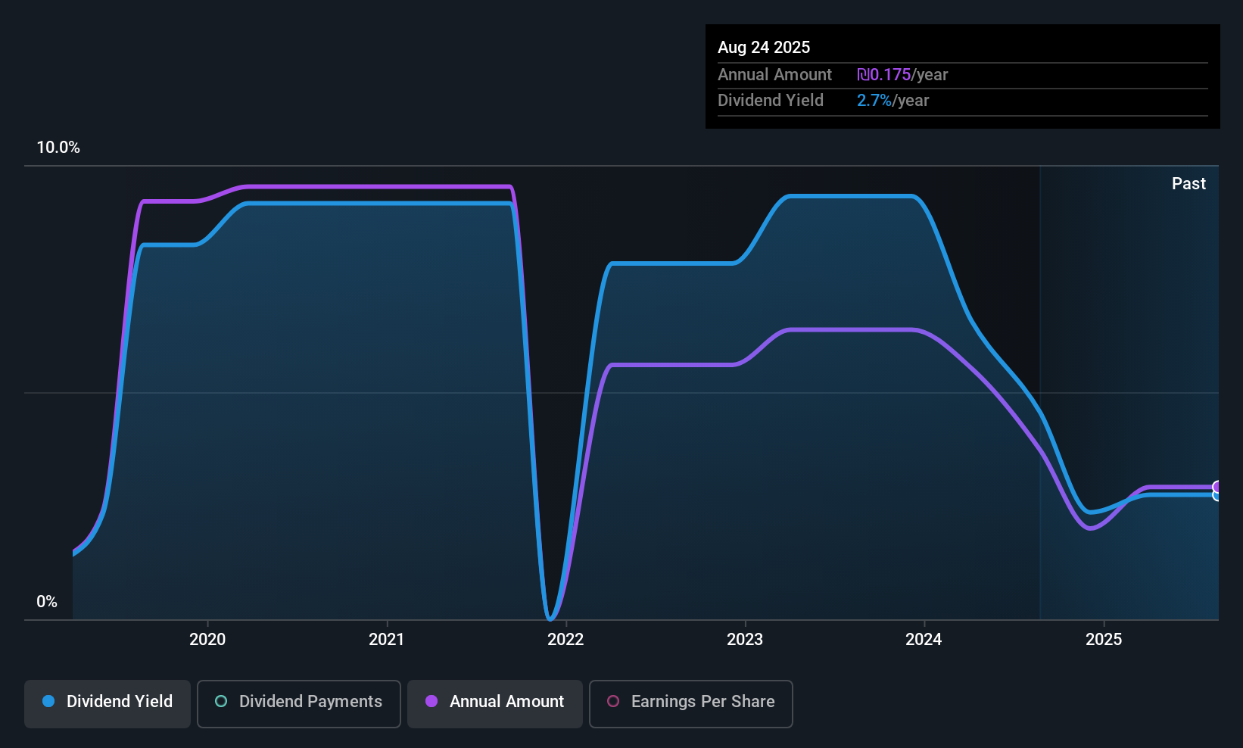This screenshot has height=748, width=1243.
Task: Click the 2.7%/year dividend yield value
Action: [893, 100]
